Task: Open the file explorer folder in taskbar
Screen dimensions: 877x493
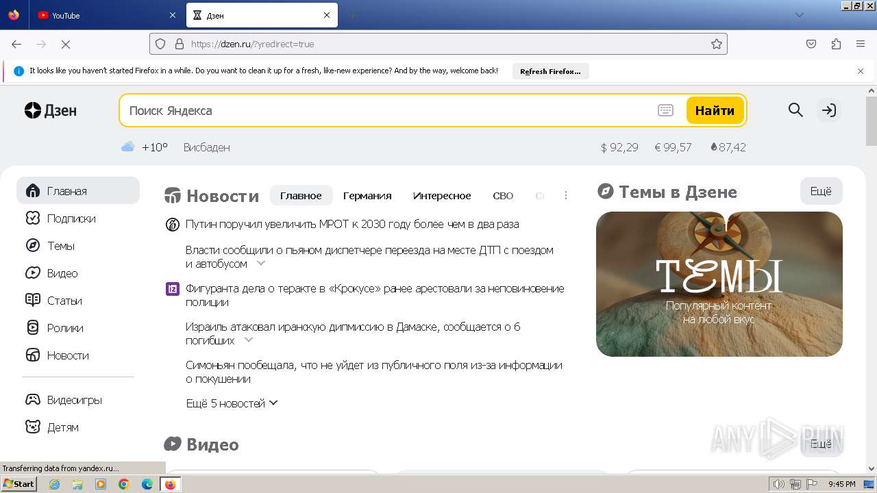Action: (x=77, y=484)
